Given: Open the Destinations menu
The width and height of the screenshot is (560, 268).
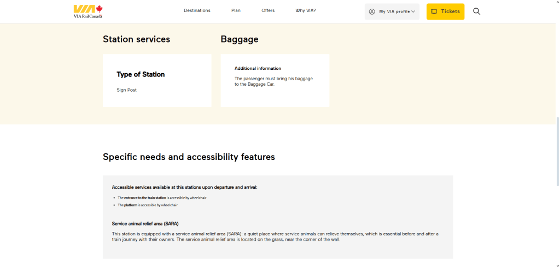Looking at the screenshot, I should [x=197, y=10].
